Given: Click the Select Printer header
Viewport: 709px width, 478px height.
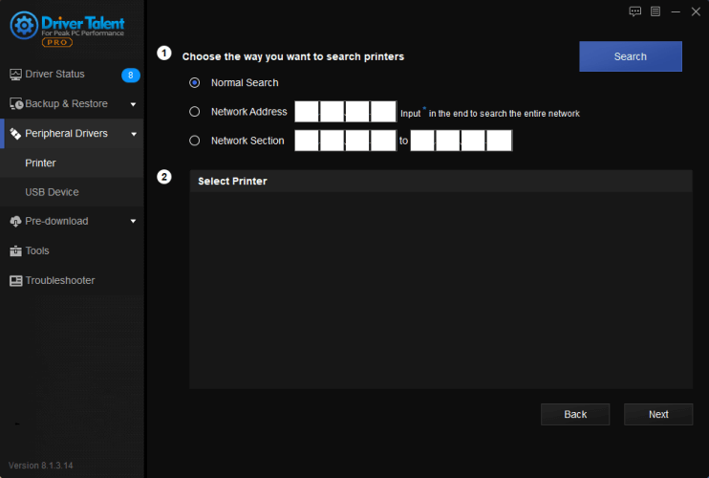Looking at the screenshot, I should [440, 182].
